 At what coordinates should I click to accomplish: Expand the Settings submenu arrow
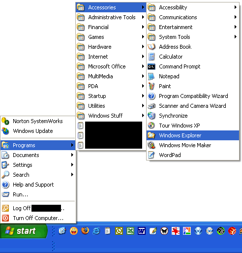pos(72,165)
